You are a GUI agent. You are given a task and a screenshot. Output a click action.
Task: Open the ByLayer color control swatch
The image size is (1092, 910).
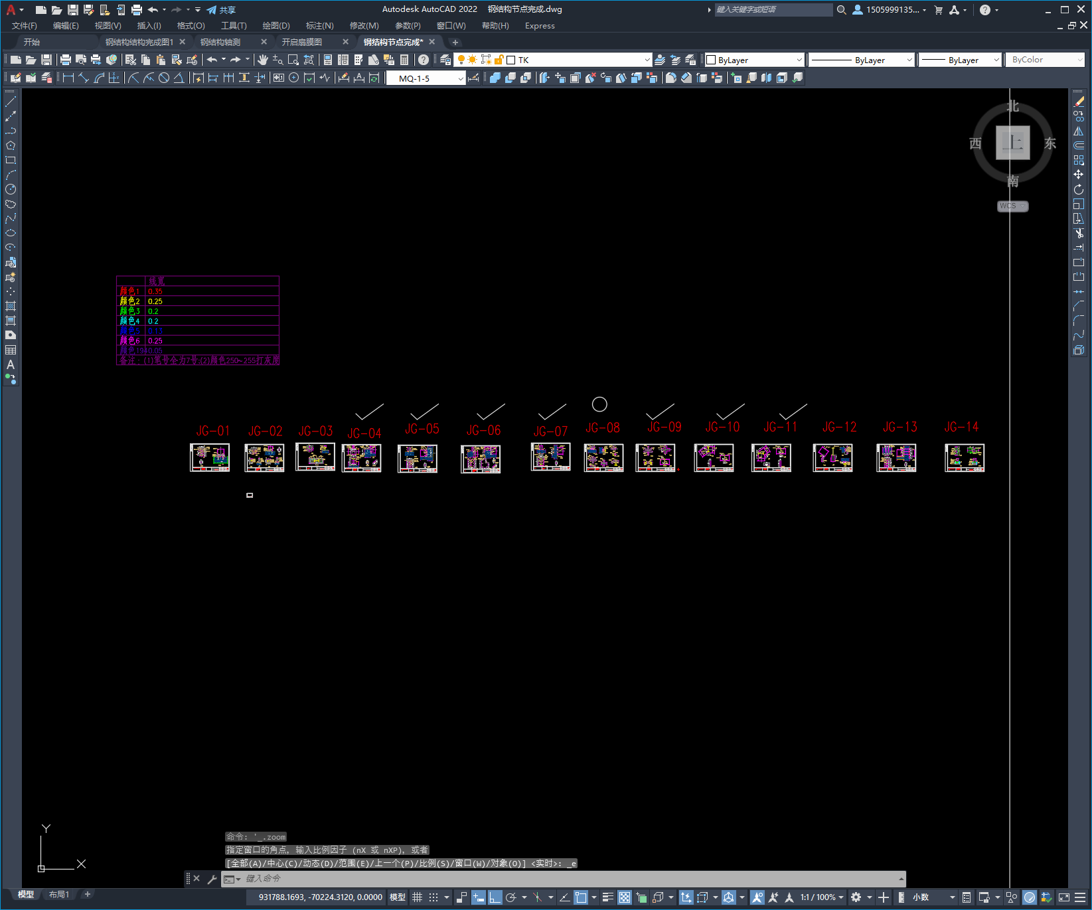pyautogui.click(x=711, y=60)
